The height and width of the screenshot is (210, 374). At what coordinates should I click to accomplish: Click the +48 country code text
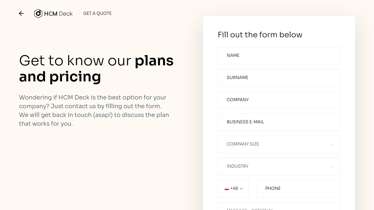[234, 188]
